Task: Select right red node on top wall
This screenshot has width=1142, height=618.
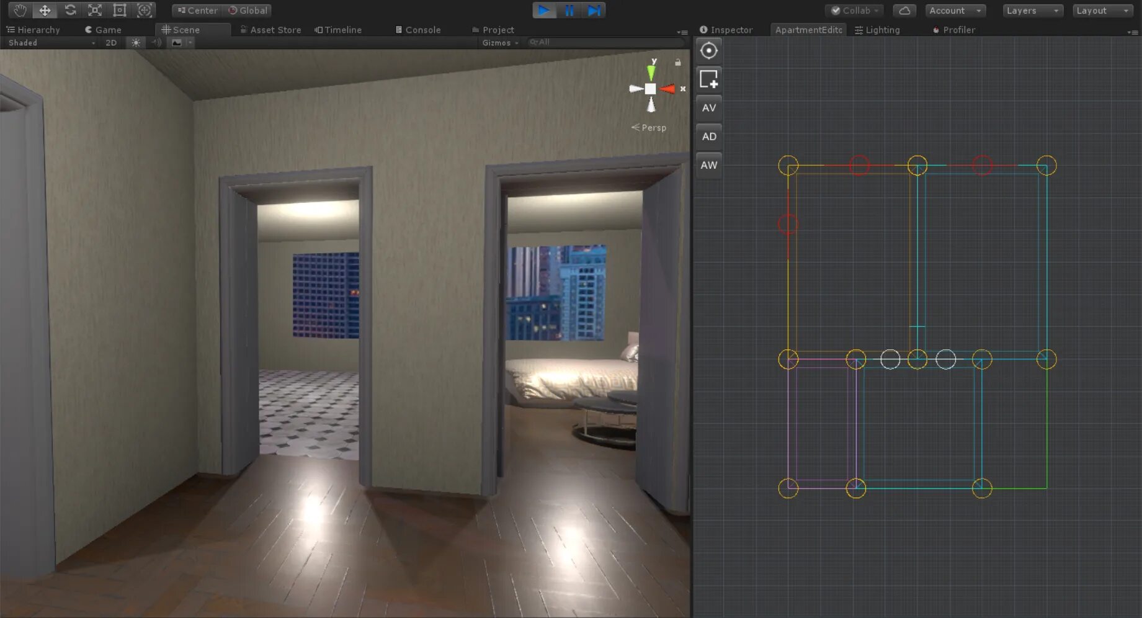Action: 982,166
